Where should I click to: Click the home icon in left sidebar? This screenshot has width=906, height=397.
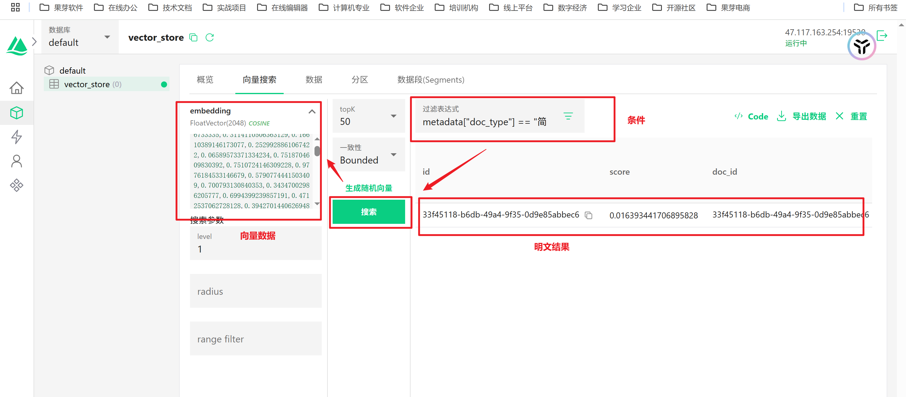[17, 88]
